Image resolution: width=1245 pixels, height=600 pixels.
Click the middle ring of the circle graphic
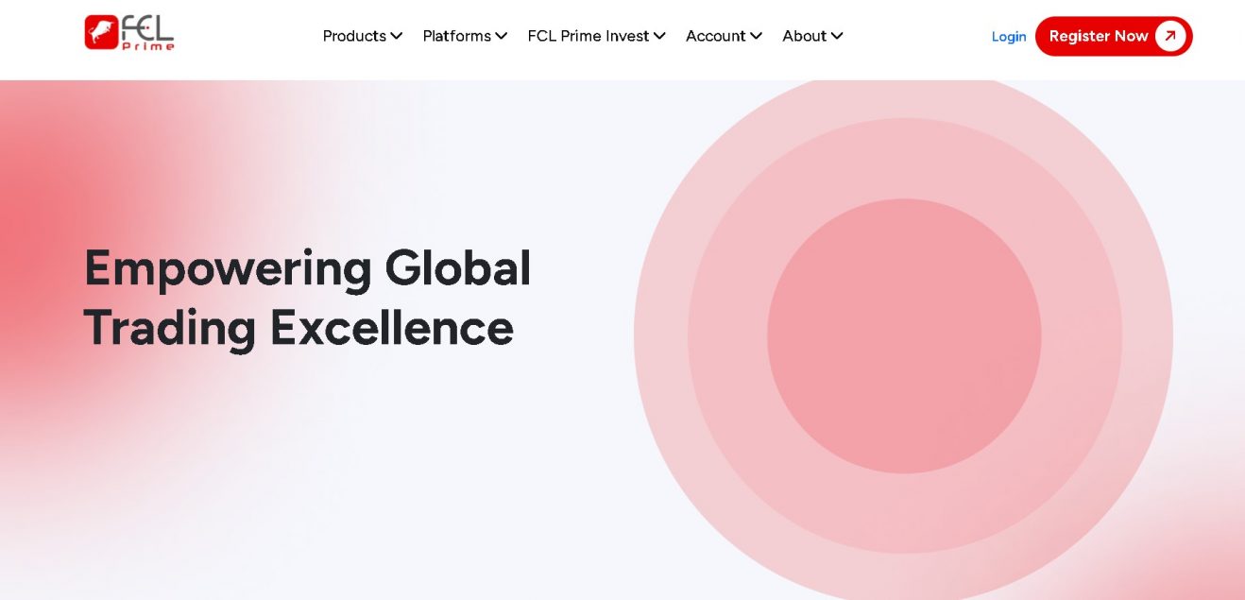pyautogui.click(x=727, y=335)
